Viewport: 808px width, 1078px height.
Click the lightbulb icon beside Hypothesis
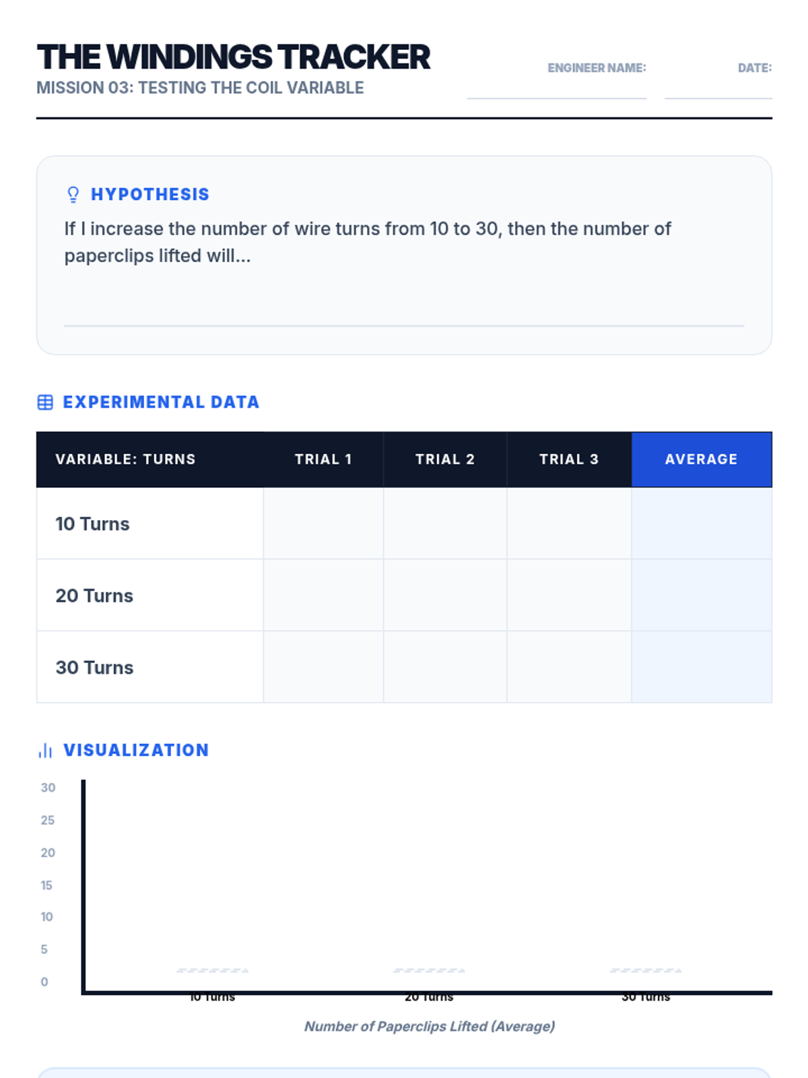pyautogui.click(x=73, y=195)
